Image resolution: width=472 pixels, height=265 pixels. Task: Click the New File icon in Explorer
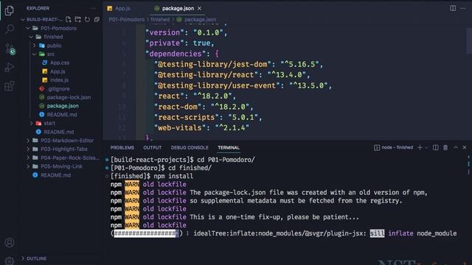click(x=69, y=20)
